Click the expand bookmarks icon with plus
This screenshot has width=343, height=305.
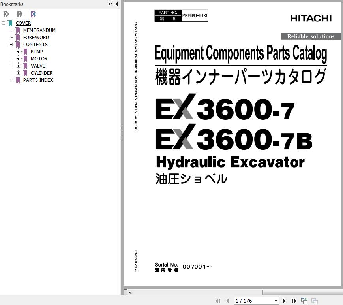20,14
